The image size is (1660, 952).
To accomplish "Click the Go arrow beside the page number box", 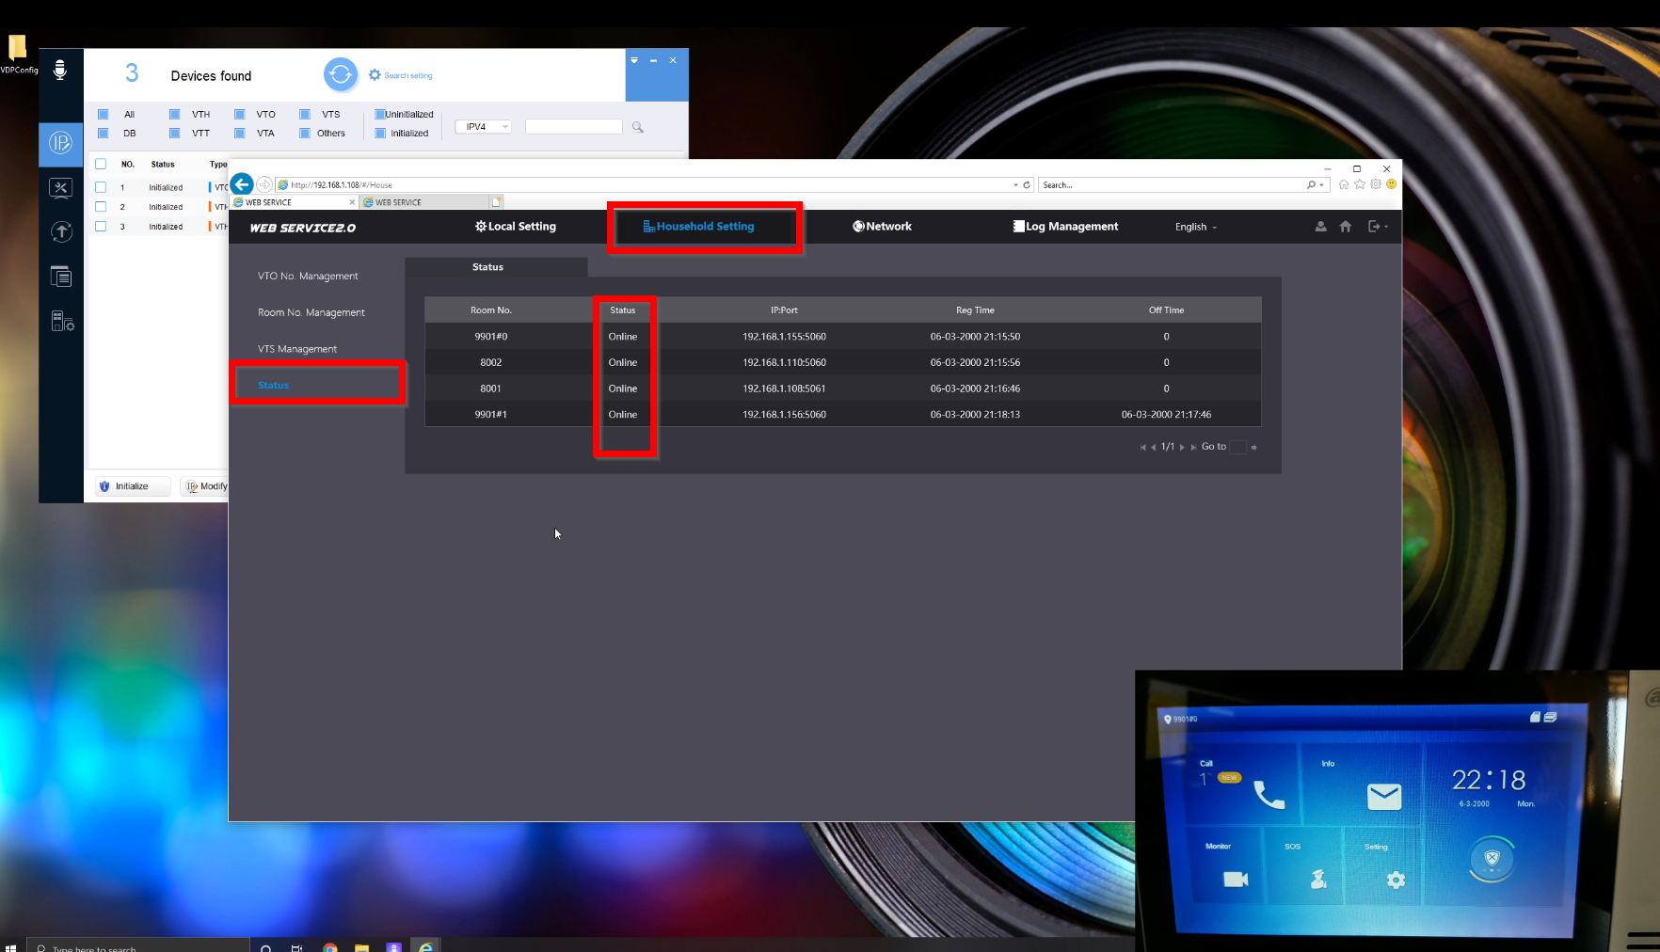I will pyautogui.click(x=1254, y=448).
